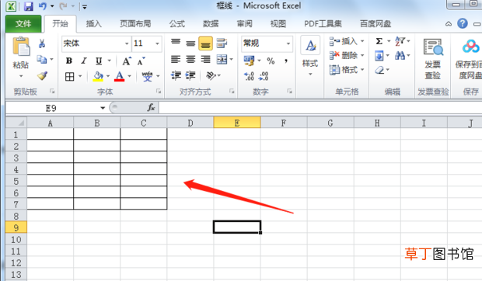
Task: Apply cell borders button
Action: pos(70,76)
